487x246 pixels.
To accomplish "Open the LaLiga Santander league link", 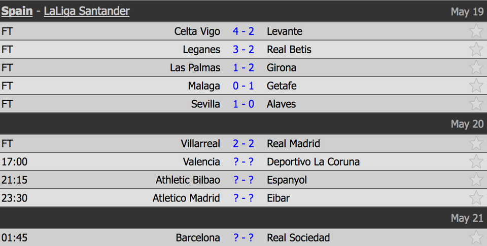I will (87, 11).
